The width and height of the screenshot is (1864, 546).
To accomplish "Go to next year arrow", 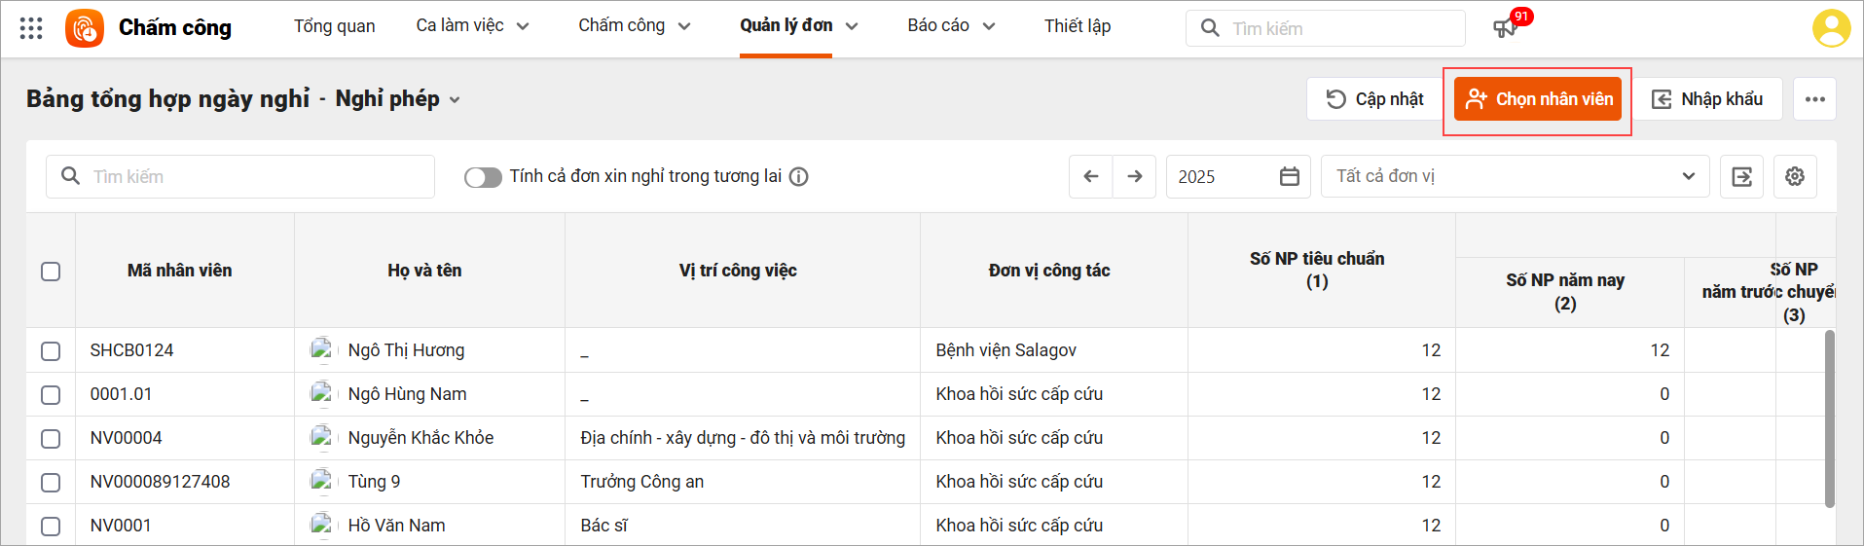I will point(1134,177).
